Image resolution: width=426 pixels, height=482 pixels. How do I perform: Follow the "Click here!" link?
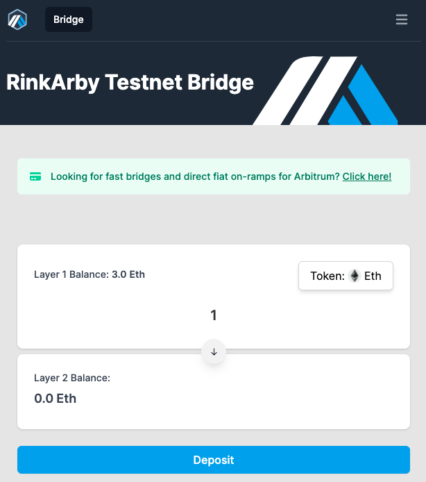point(367,176)
